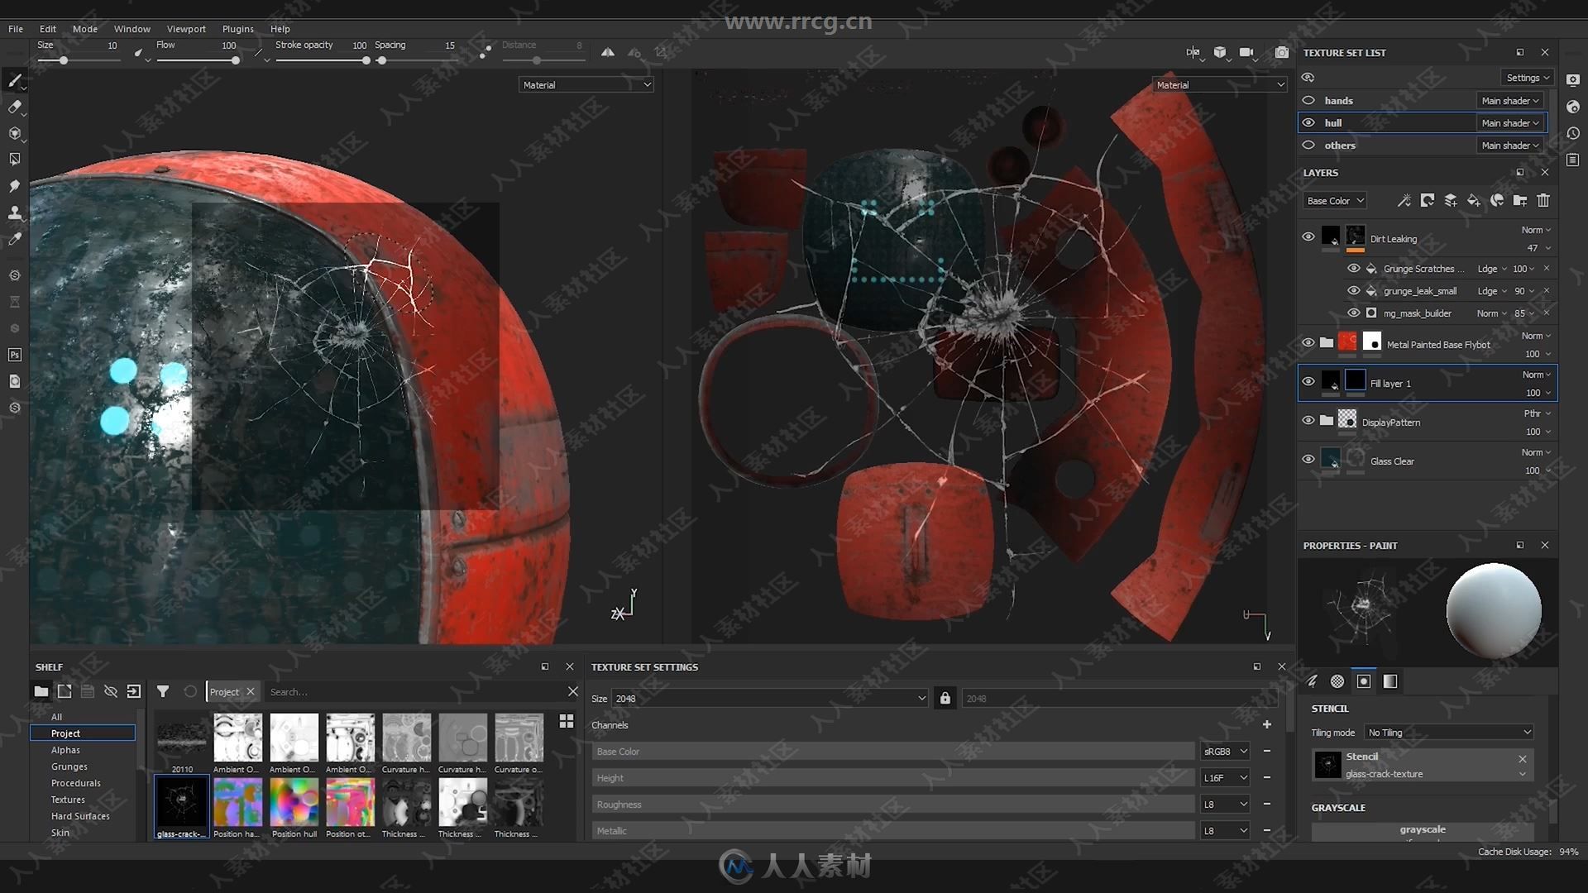The width and height of the screenshot is (1588, 893).
Task: Click the Photoshop export icon in left toolbar
Action: pos(14,355)
